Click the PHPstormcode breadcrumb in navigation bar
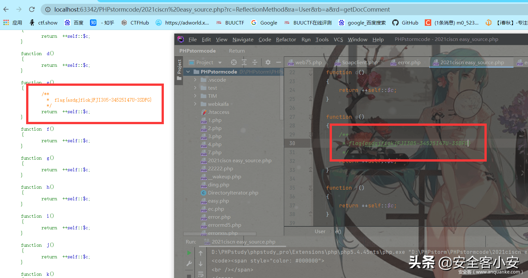 [197, 51]
